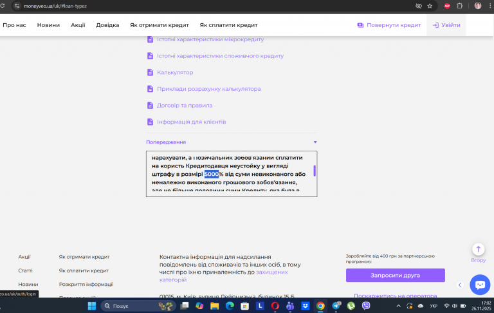This screenshot has width=494, height=313.
Task: Open Інформація для клієнтів link text
Action: tap(192, 122)
